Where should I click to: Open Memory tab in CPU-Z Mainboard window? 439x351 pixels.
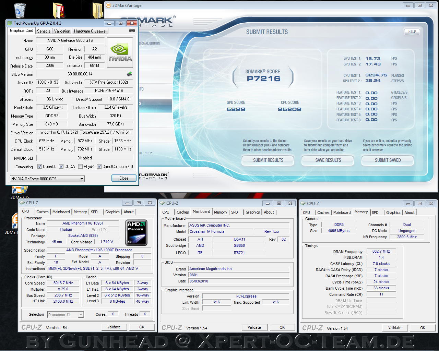point(221,212)
